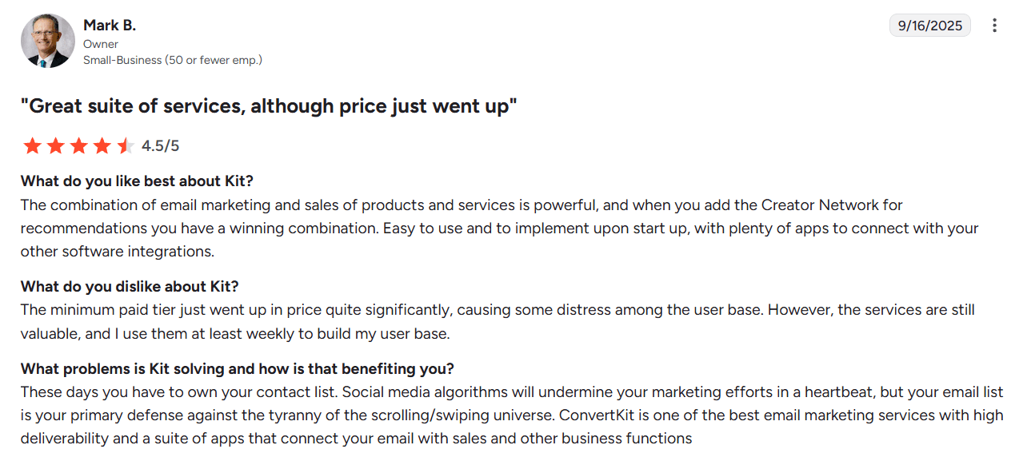The width and height of the screenshot is (1027, 453).
Task: Select "What problems is Kit solving" heading
Action: tap(237, 369)
